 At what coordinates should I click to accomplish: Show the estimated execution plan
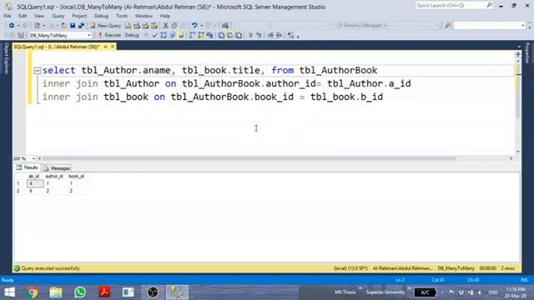click(164, 35)
